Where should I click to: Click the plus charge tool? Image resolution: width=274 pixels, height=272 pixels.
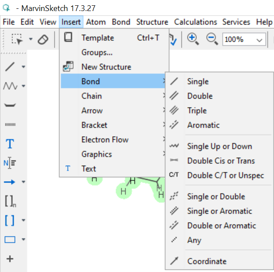click(x=10, y=259)
